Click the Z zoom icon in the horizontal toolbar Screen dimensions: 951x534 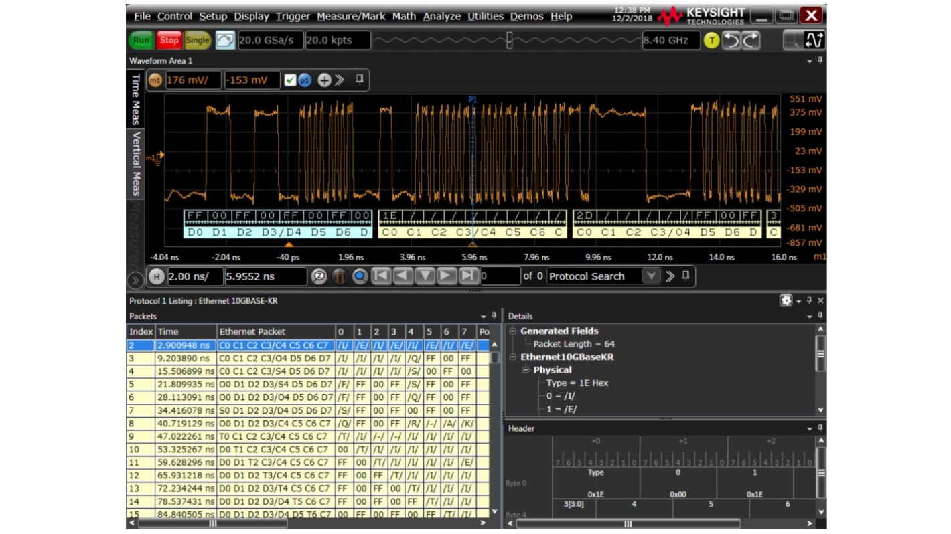tap(319, 276)
